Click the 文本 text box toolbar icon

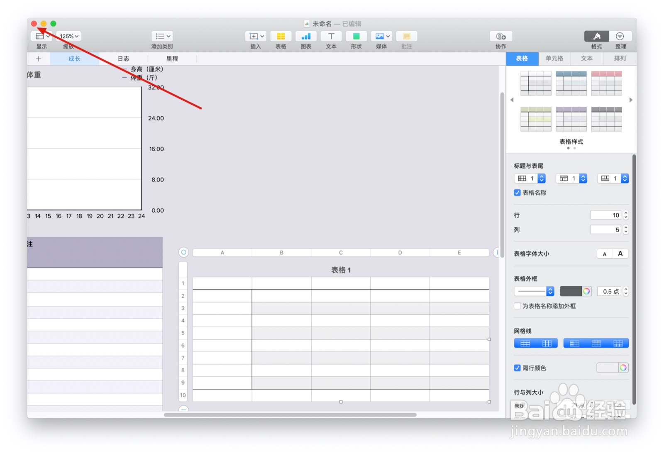pos(331,36)
